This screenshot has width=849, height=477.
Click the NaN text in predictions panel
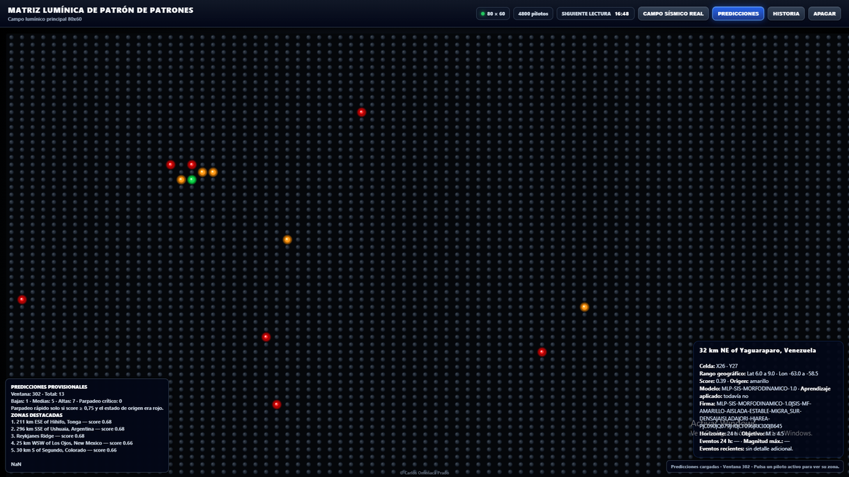click(16, 464)
